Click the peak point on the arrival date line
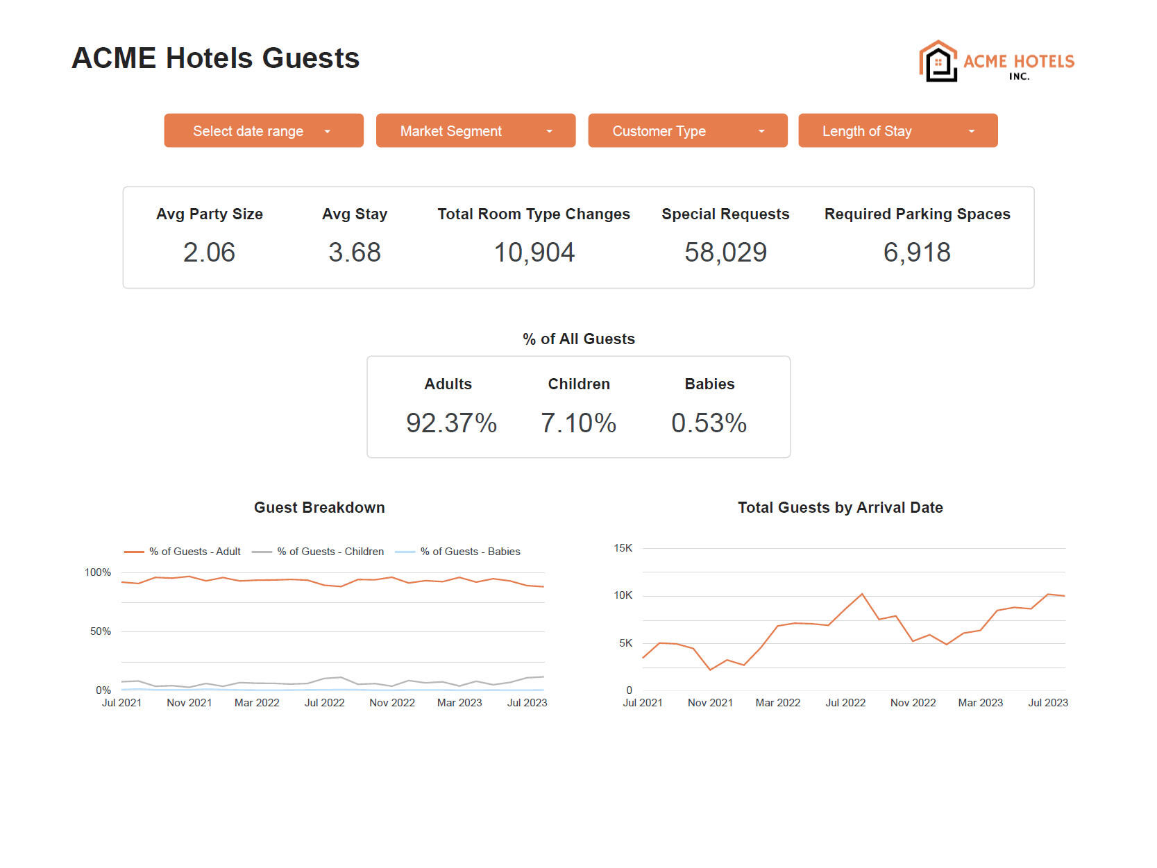 862,594
